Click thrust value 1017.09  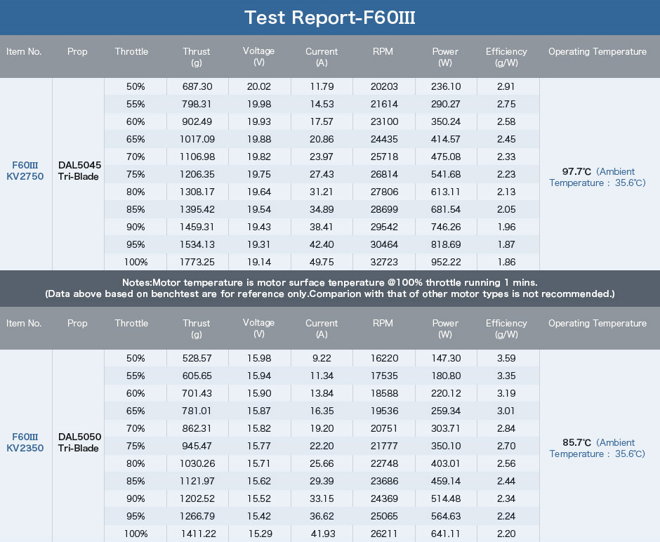197,139
